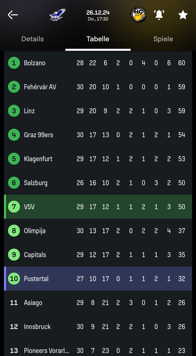This screenshot has height=356, width=196.
Task: Tap the rank 8 badge for Olimpija
Action: point(14,231)
